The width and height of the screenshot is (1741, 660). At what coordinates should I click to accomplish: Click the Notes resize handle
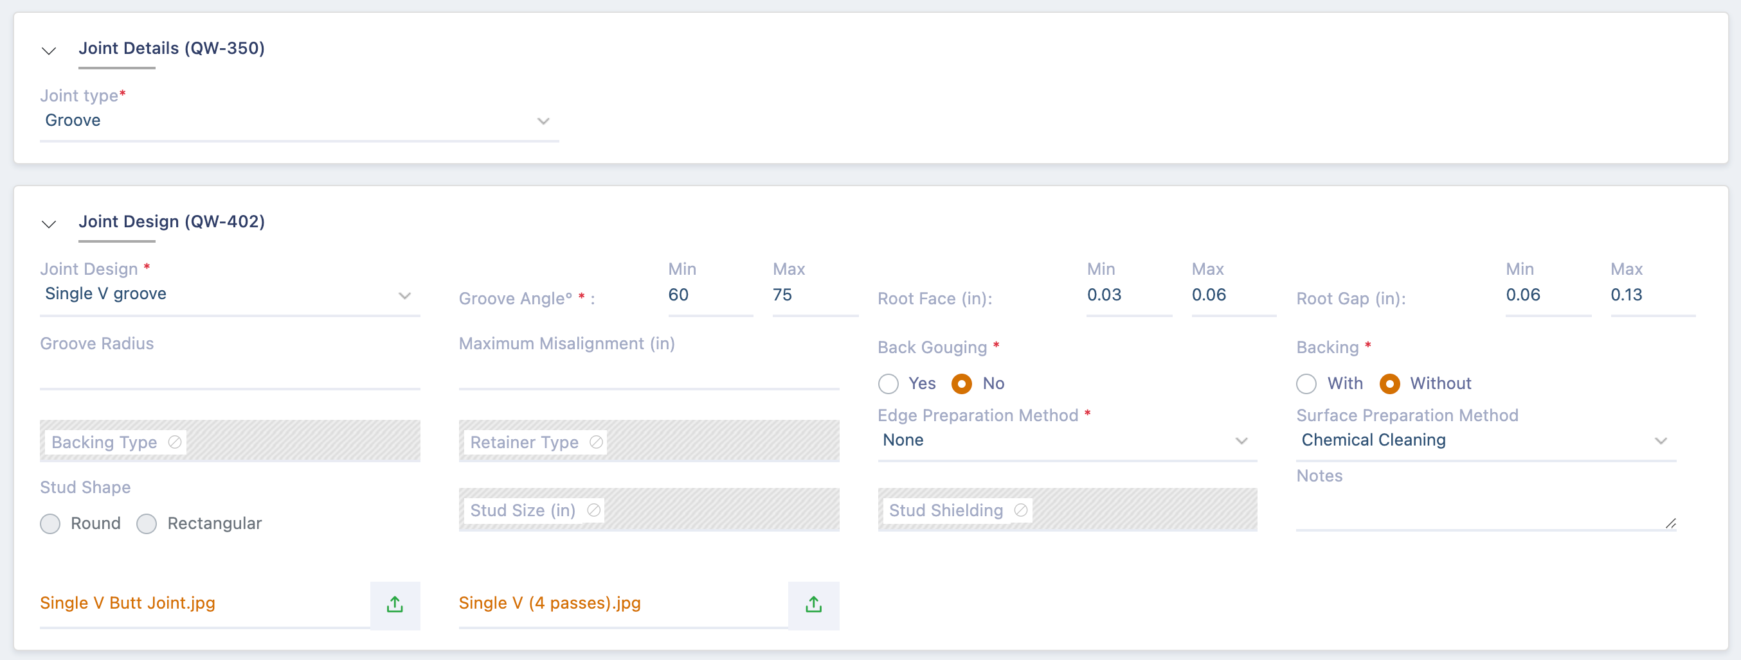[x=1670, y=523]
